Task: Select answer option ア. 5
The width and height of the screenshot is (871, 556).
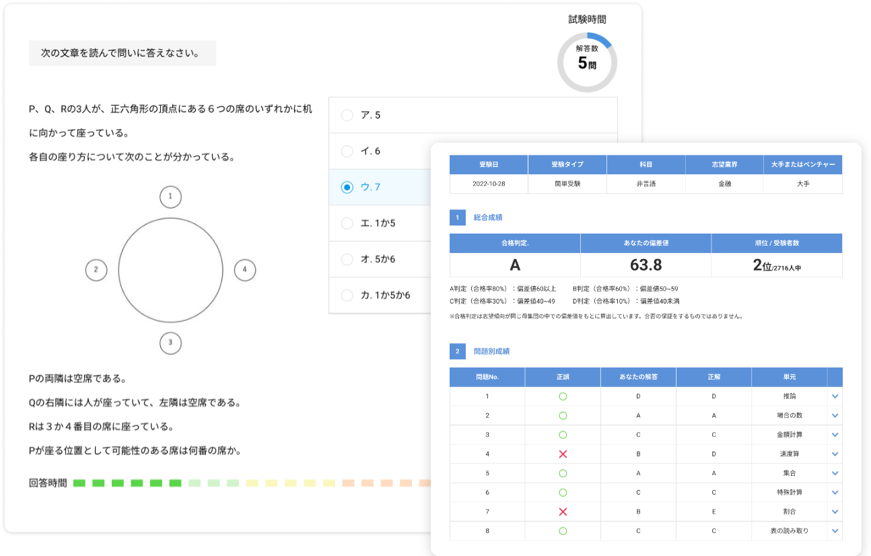Action: (347, 115)
